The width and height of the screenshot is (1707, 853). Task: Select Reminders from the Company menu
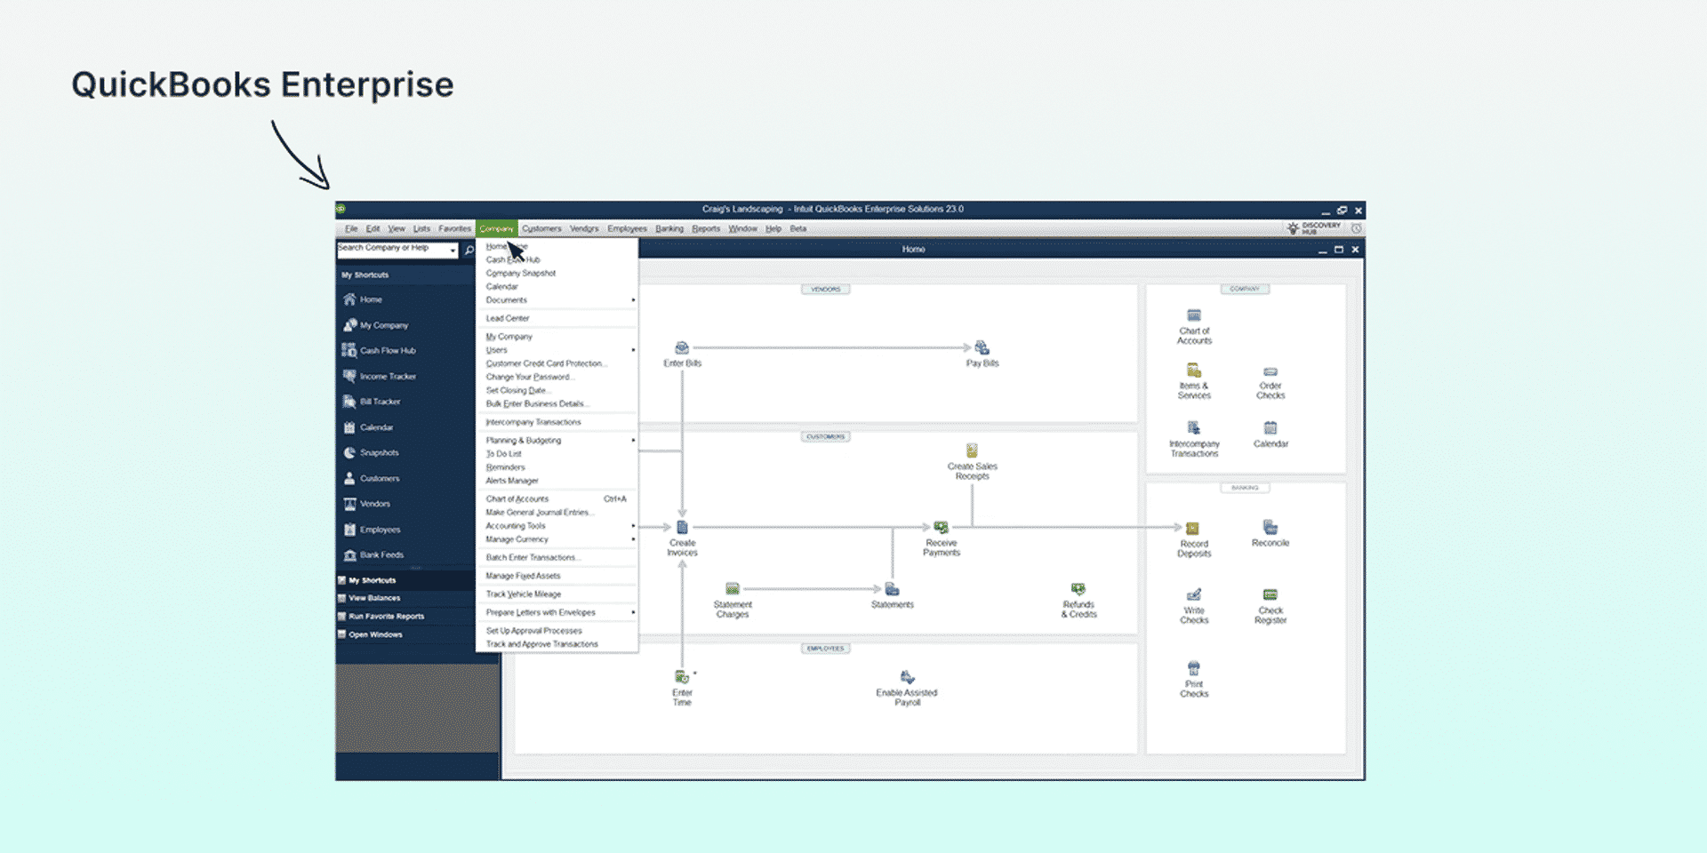[x=505, y=466]
